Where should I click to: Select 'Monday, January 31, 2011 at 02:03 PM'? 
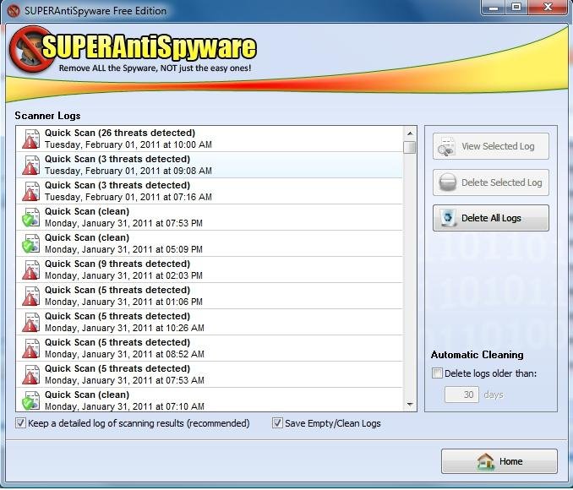tap(123, 275)
